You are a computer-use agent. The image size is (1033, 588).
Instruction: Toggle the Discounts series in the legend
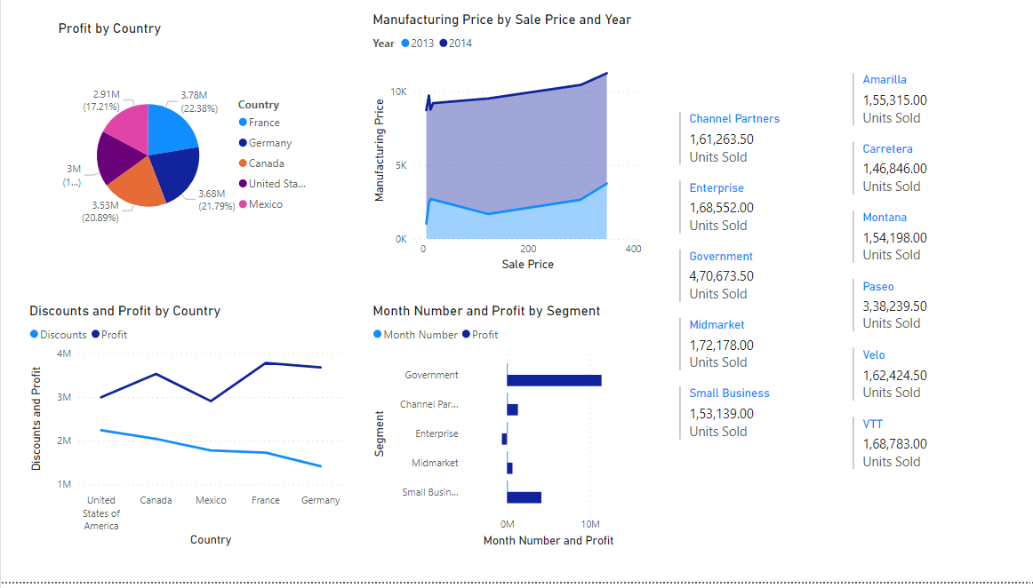pyautogui.click(x=58, y=335)
